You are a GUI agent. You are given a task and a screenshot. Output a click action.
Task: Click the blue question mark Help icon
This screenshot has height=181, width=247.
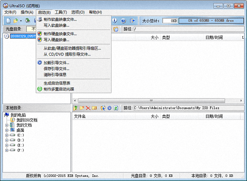click(123, 21)
